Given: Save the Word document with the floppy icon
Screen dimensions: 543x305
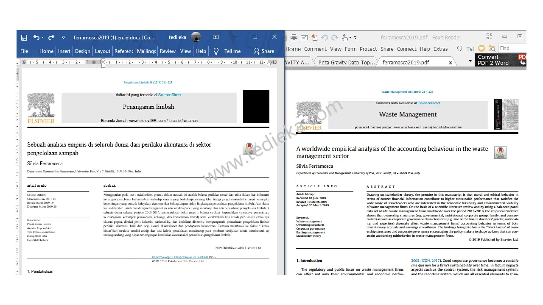Looking at the screenshot, I should click(24, 37).
